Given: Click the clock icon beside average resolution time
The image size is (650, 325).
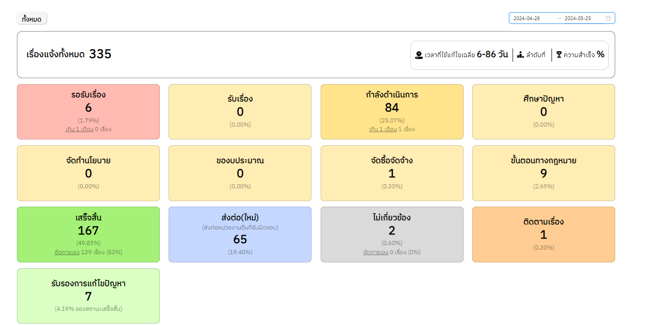Looking at the screenshot, I should [x=418, y=55].
